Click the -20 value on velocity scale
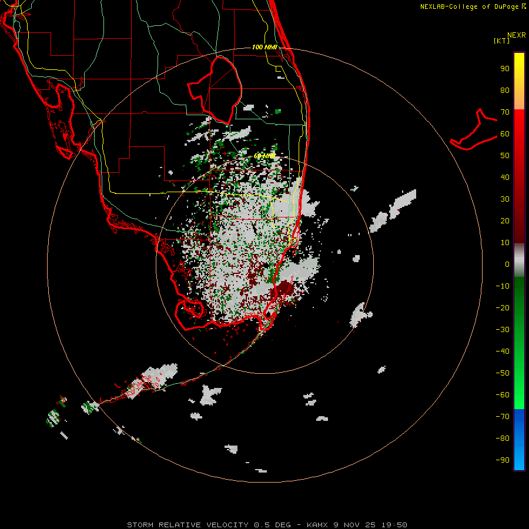 (x=503, y=308)
